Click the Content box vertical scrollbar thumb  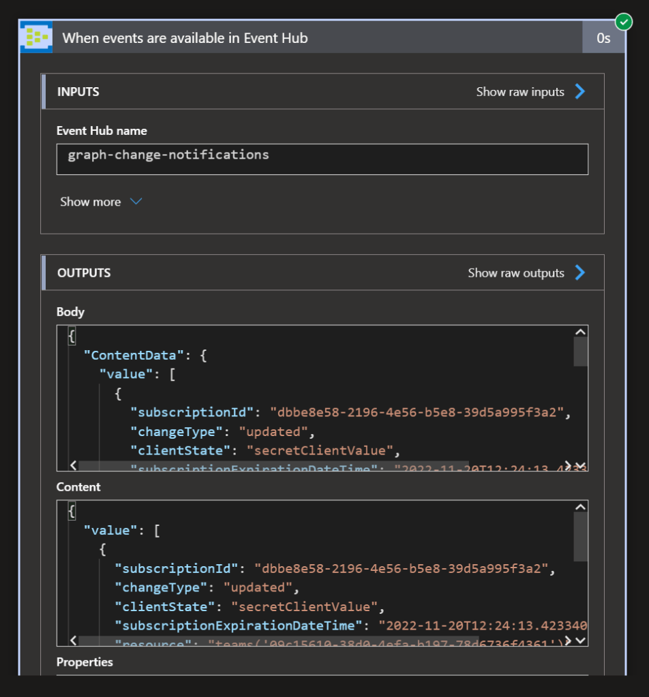click(x=580, y=537)
